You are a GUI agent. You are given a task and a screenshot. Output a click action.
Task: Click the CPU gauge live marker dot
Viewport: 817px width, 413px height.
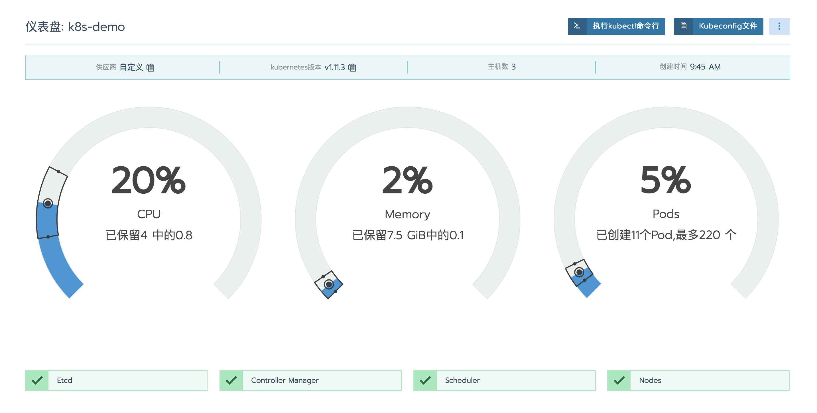48,203
